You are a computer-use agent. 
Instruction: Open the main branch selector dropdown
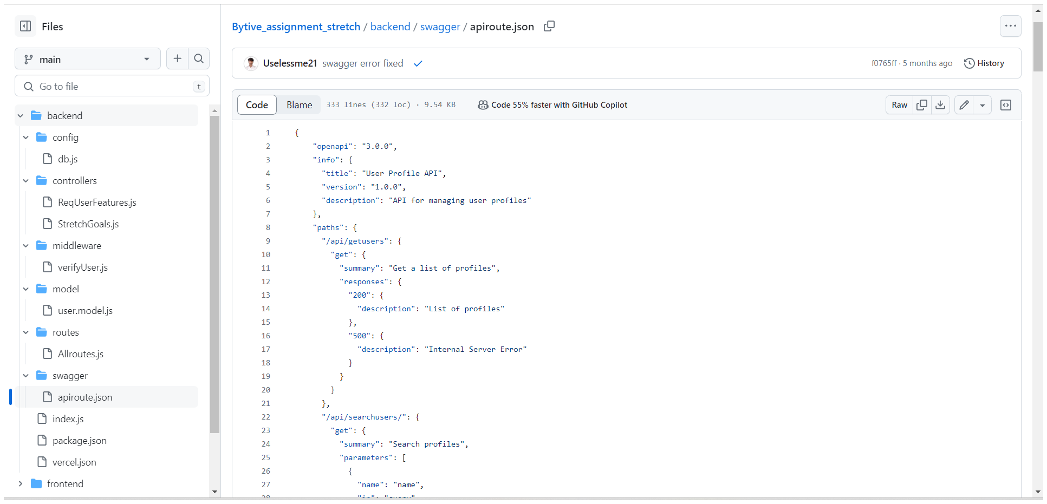pyautogui.click(x=88, y=59)
